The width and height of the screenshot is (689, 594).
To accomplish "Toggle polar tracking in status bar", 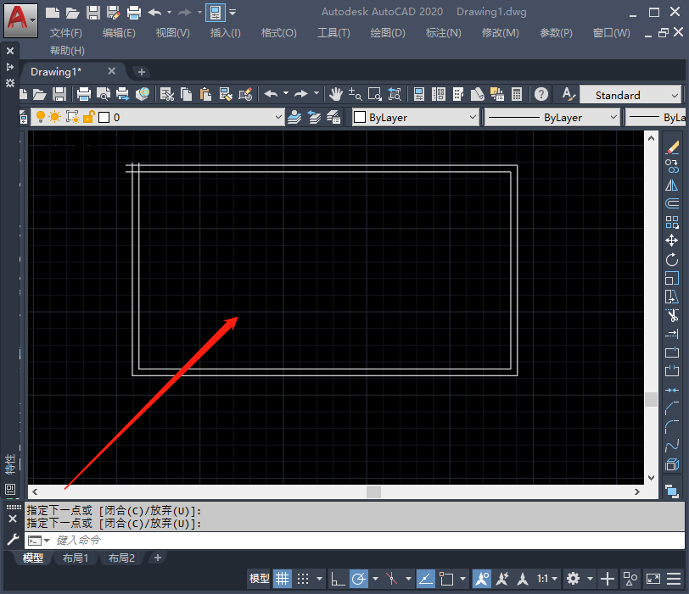I will pos(359,579).
